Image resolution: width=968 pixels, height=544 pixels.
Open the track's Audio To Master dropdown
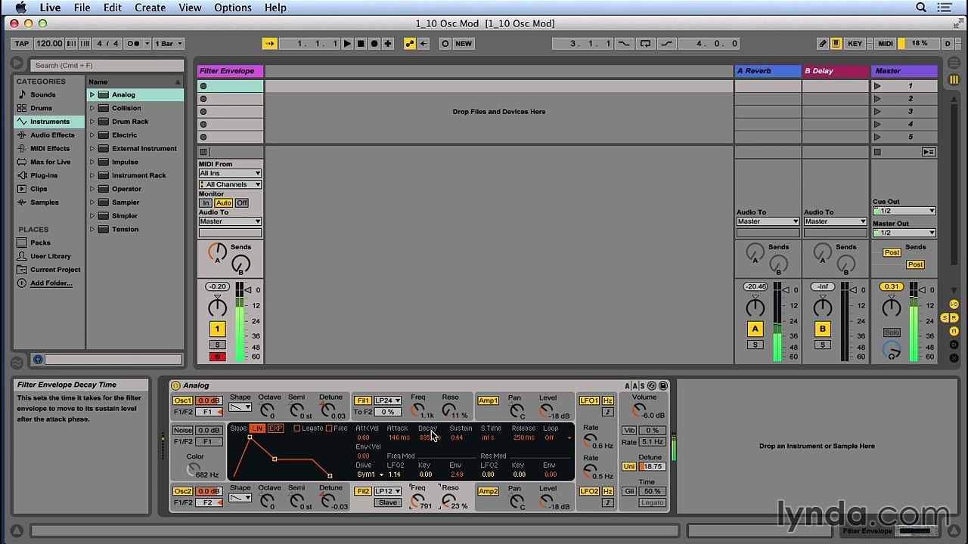230,221
